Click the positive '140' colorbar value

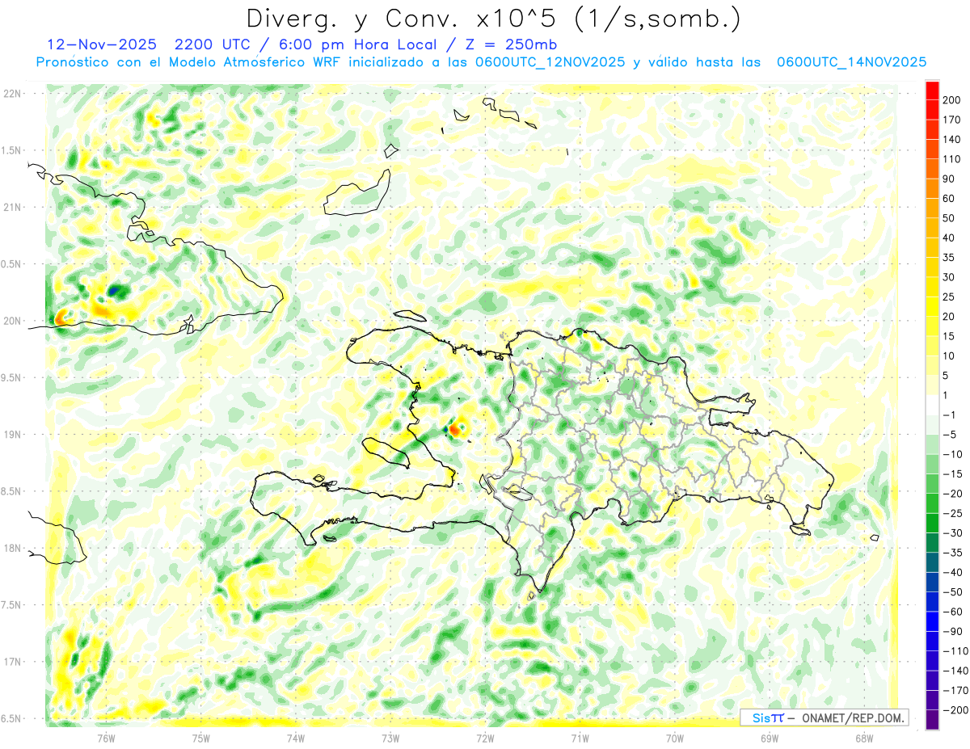pos(952,140)
